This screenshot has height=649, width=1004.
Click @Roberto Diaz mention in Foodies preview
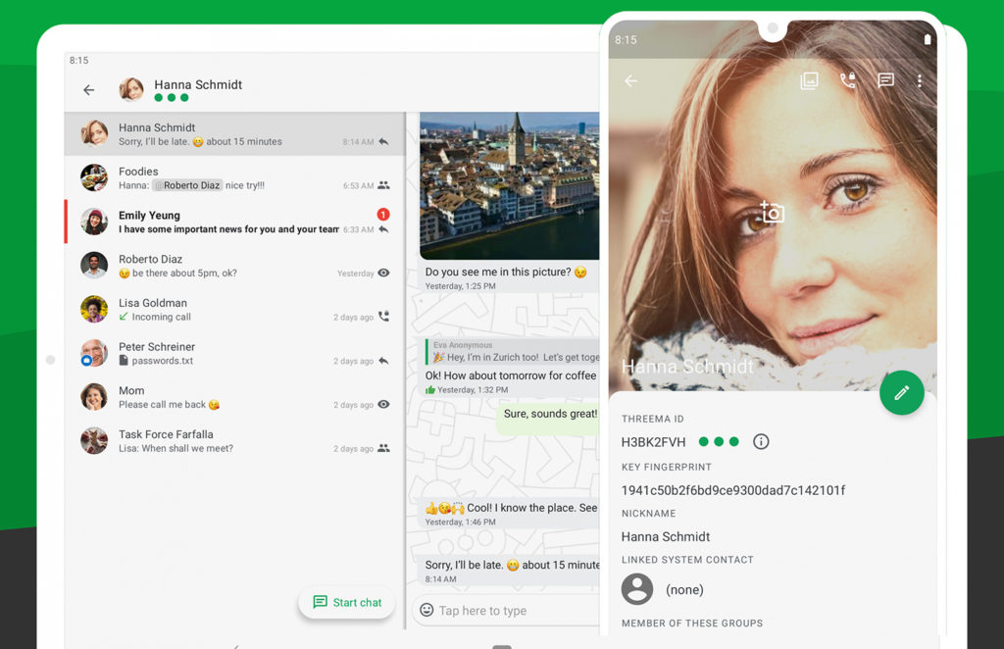187,185
